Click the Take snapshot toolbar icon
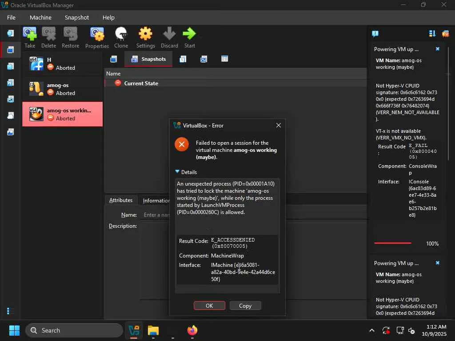Viewport: 455px width, 341px height. pyautogui.click(x=30, y=38)
